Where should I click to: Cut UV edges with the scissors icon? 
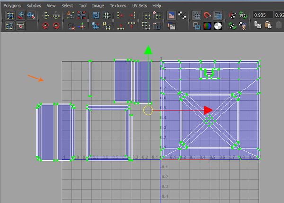tap(71, 16)
